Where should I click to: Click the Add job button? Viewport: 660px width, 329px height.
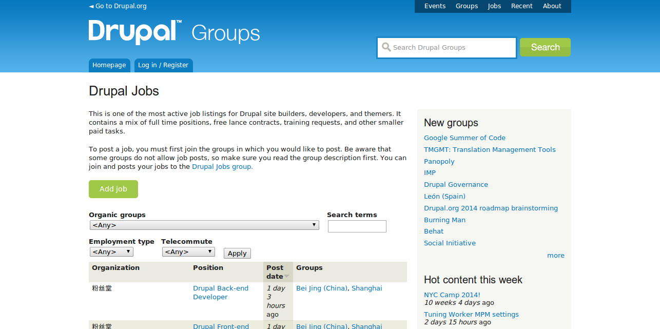point(113,189)
